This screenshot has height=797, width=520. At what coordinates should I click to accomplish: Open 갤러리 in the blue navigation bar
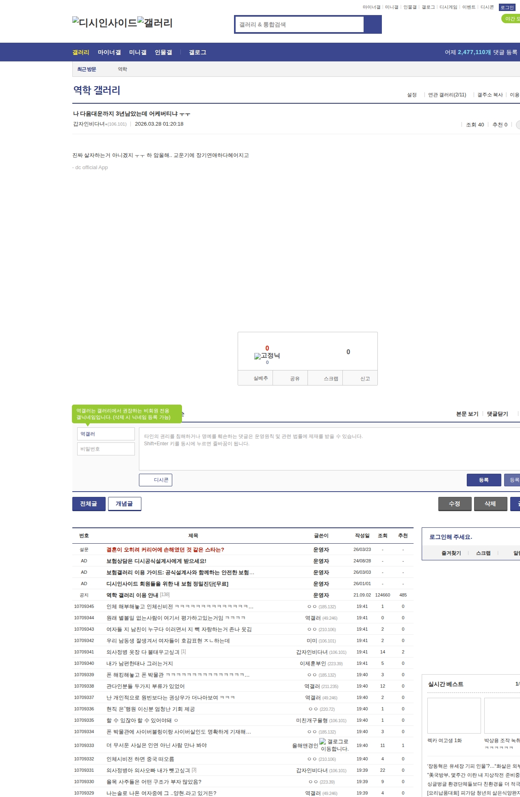click(81, 52)
